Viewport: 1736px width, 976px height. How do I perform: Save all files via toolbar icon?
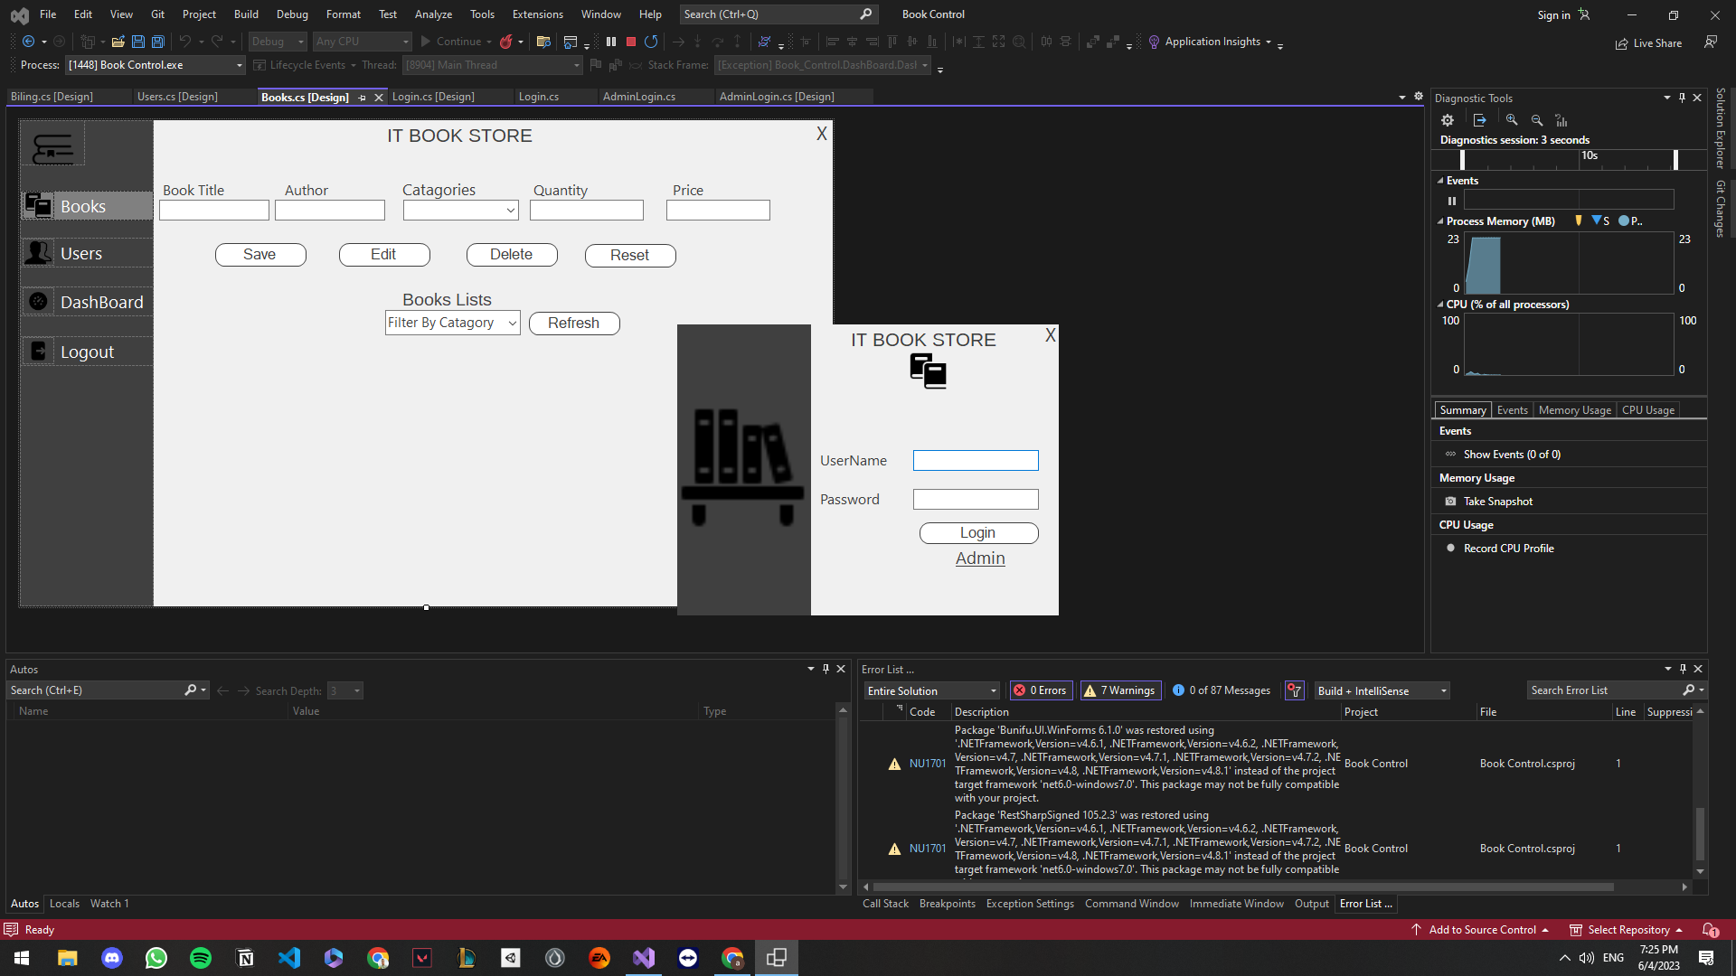pos(157,42)
